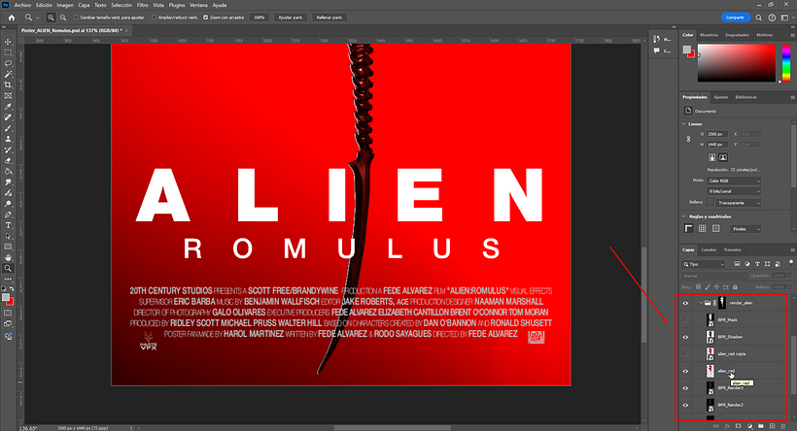Open the Filtro menu
The height and width of the screenshot is (431, 797).
(142, 5)
